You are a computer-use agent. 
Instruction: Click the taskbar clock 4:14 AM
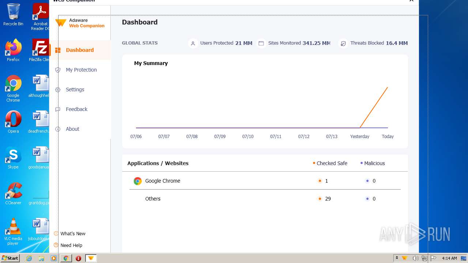click(x=449, y=258)
